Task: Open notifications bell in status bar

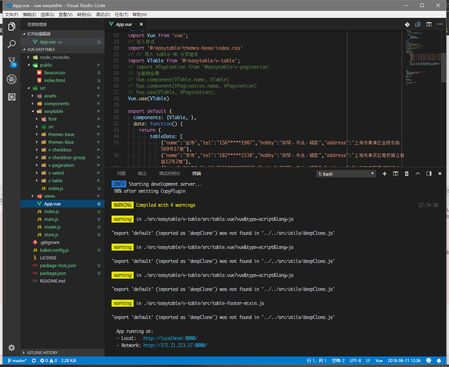Action: pyautogui.click(x=438, y=360)
